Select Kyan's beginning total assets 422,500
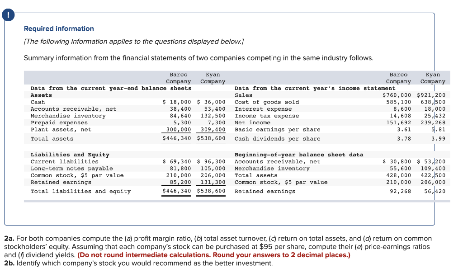This screenshot has width=463, height=268. point(433,175)
